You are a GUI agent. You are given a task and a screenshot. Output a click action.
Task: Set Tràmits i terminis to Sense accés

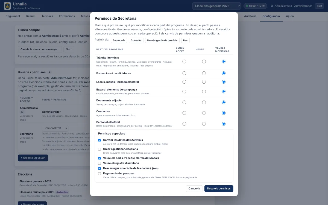click(x=184, y=61)
